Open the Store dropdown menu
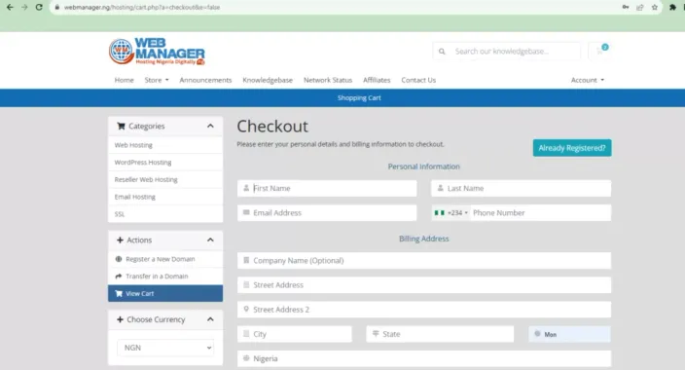Screen dimensions: 685x370 pos(157,80)
